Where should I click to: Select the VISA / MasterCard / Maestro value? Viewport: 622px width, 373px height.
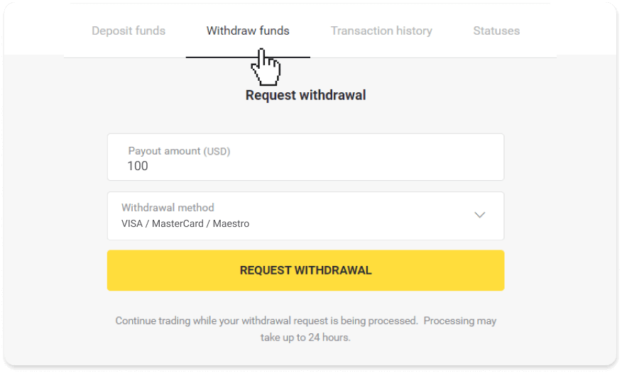coord(185,223)
